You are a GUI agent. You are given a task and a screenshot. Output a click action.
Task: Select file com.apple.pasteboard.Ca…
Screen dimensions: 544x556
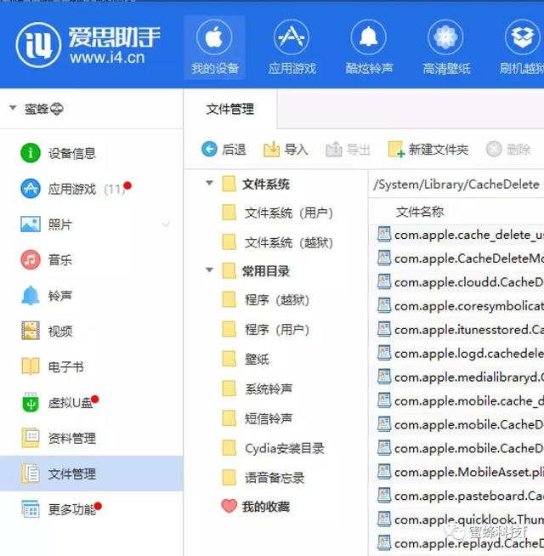(461, 496)
